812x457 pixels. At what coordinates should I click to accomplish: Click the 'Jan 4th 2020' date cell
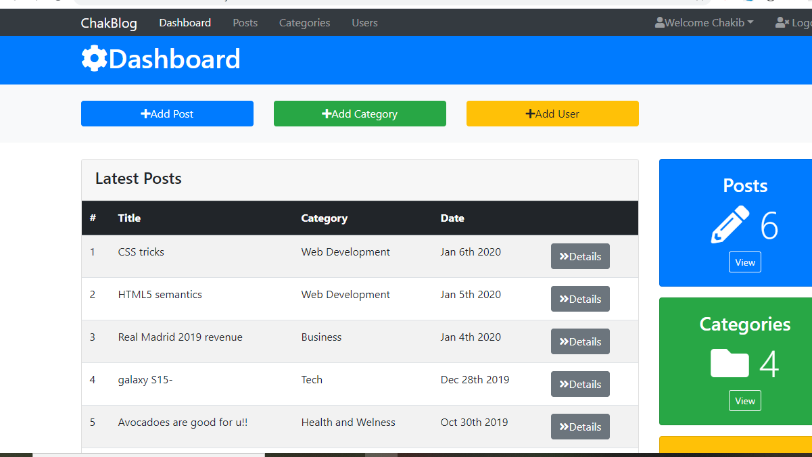tap(471, 337)
